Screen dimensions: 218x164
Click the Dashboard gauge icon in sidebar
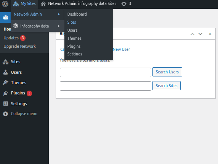[6, 18]
